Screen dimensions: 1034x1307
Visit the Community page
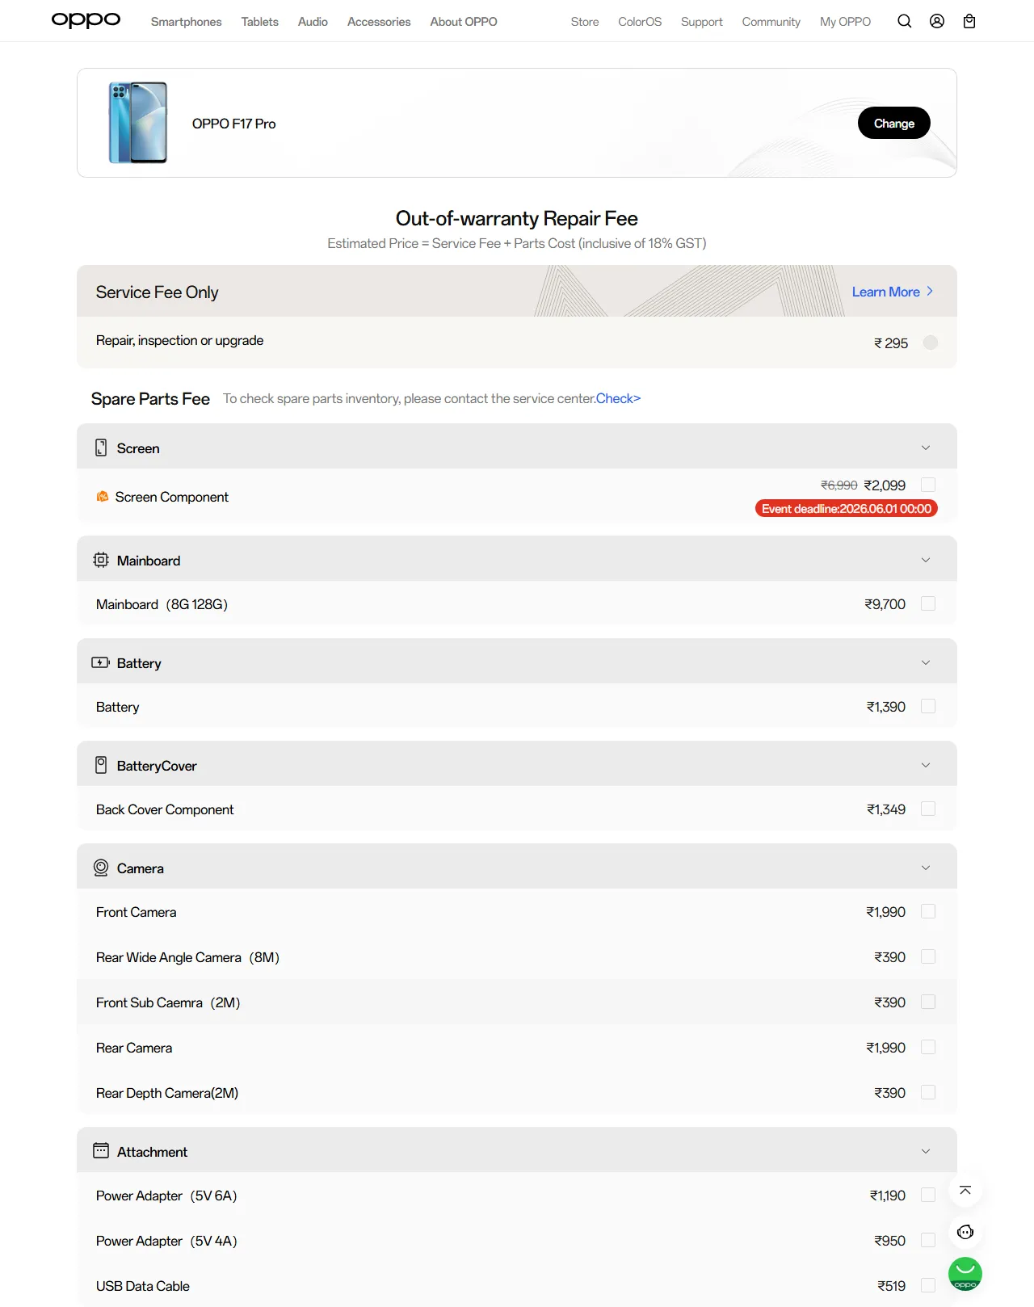point(771,22)
